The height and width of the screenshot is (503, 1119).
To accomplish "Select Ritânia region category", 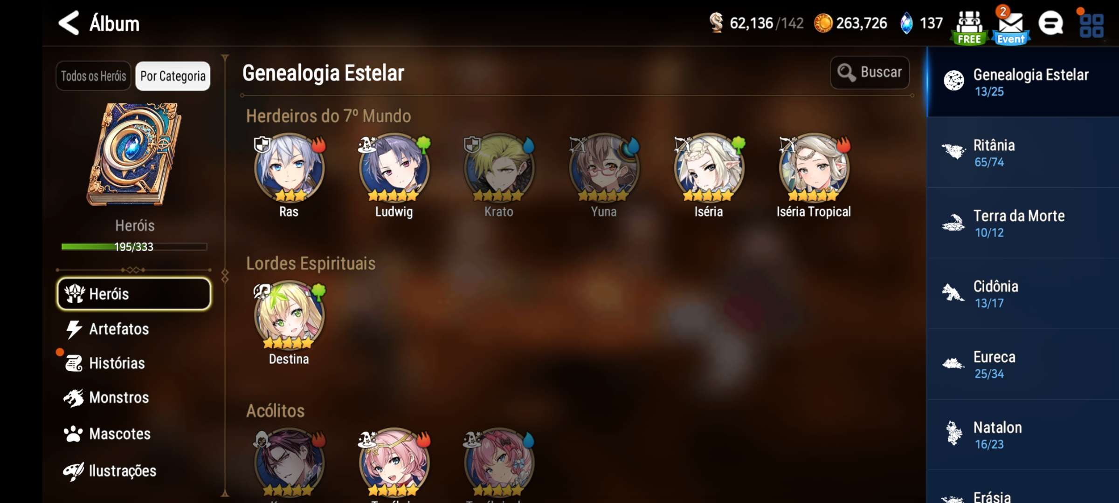I will [x=1023, y=152].
